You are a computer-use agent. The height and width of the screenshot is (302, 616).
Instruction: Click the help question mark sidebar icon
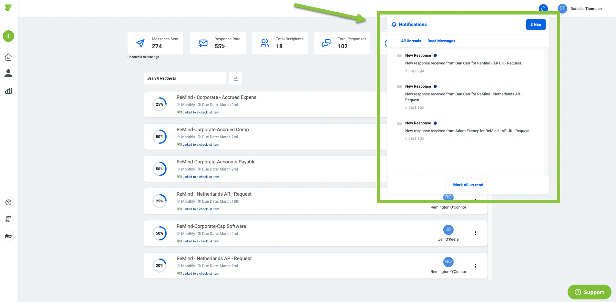pos(8,202)
